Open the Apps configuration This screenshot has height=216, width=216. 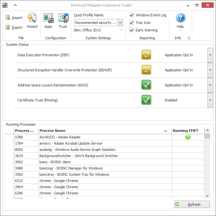pyautogui.click(x=48, y=21)
